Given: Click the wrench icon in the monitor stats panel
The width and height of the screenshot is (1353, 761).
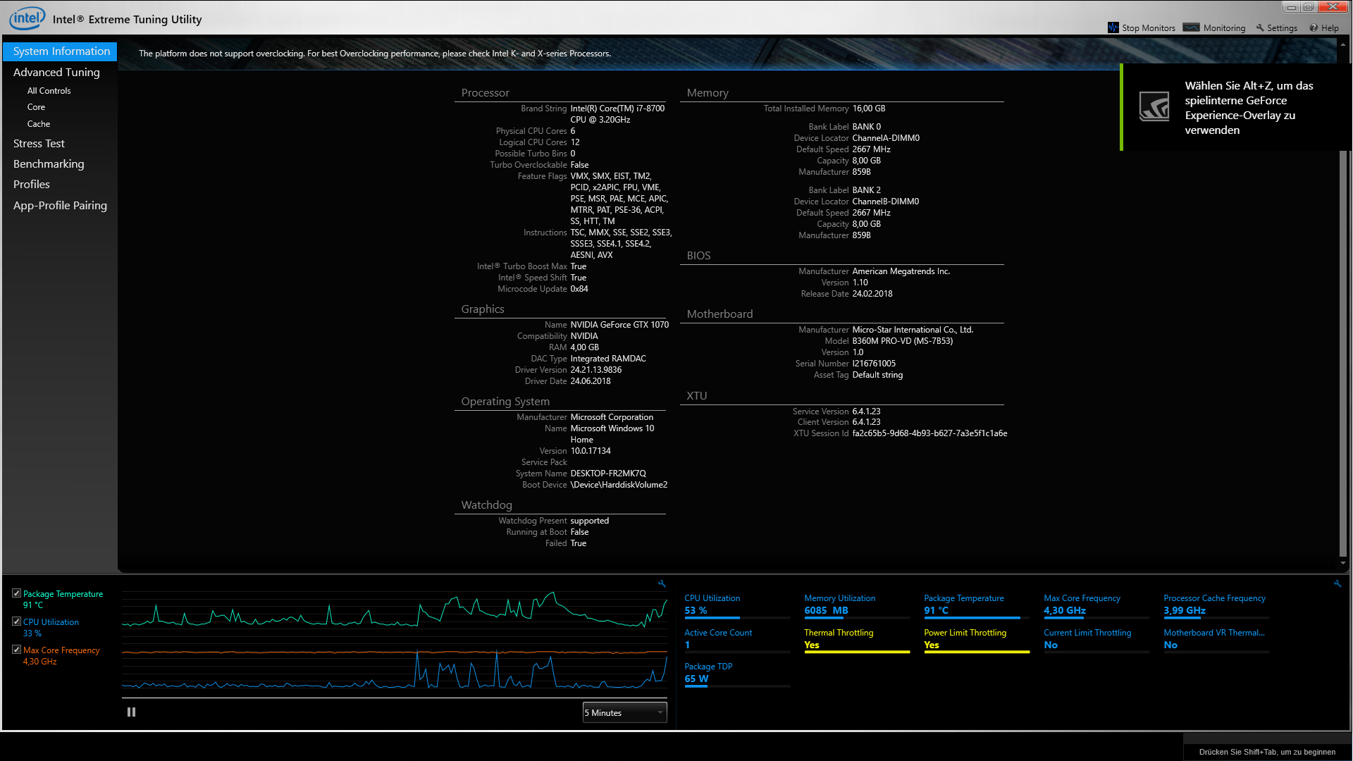Looking at the screenshot, I should pos(1337,583).
